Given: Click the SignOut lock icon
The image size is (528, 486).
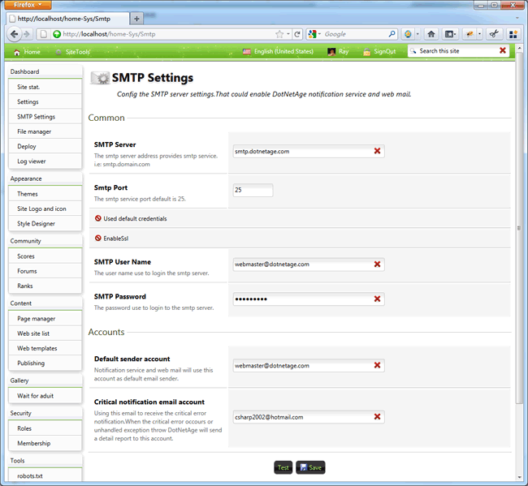Looking at the screenshot, I should point(366,52).
